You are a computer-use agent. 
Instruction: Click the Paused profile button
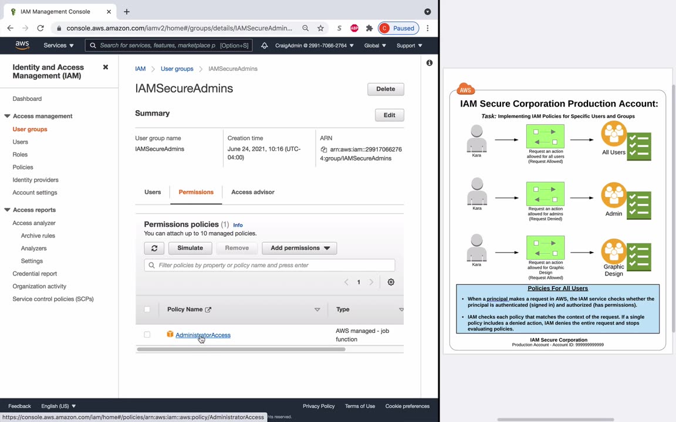(398, 28)
